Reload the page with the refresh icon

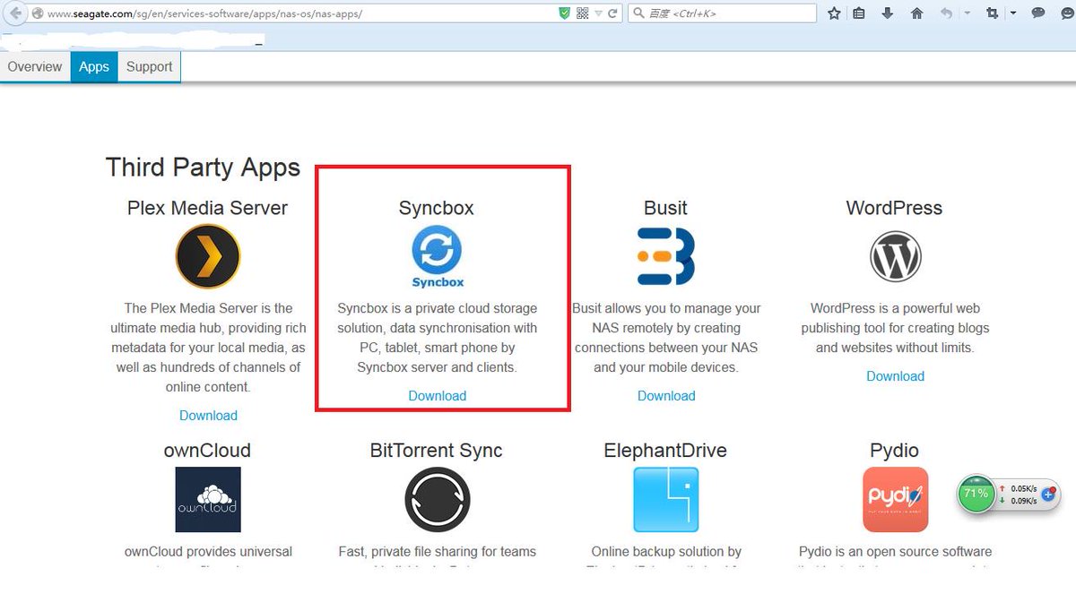click(612, 13)
